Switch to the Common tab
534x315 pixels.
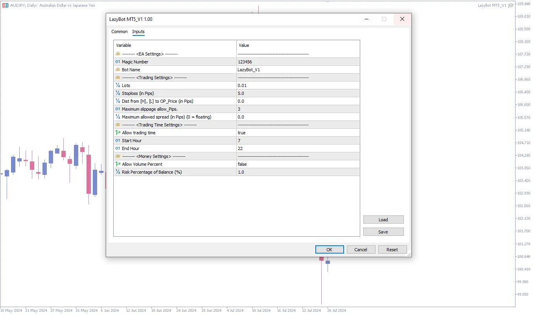[120, 31]
